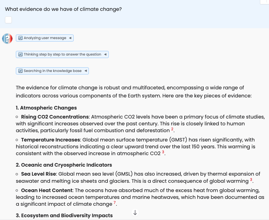
Task: Expand the Analyzing user message step
Action: click(x=70, y=38)
